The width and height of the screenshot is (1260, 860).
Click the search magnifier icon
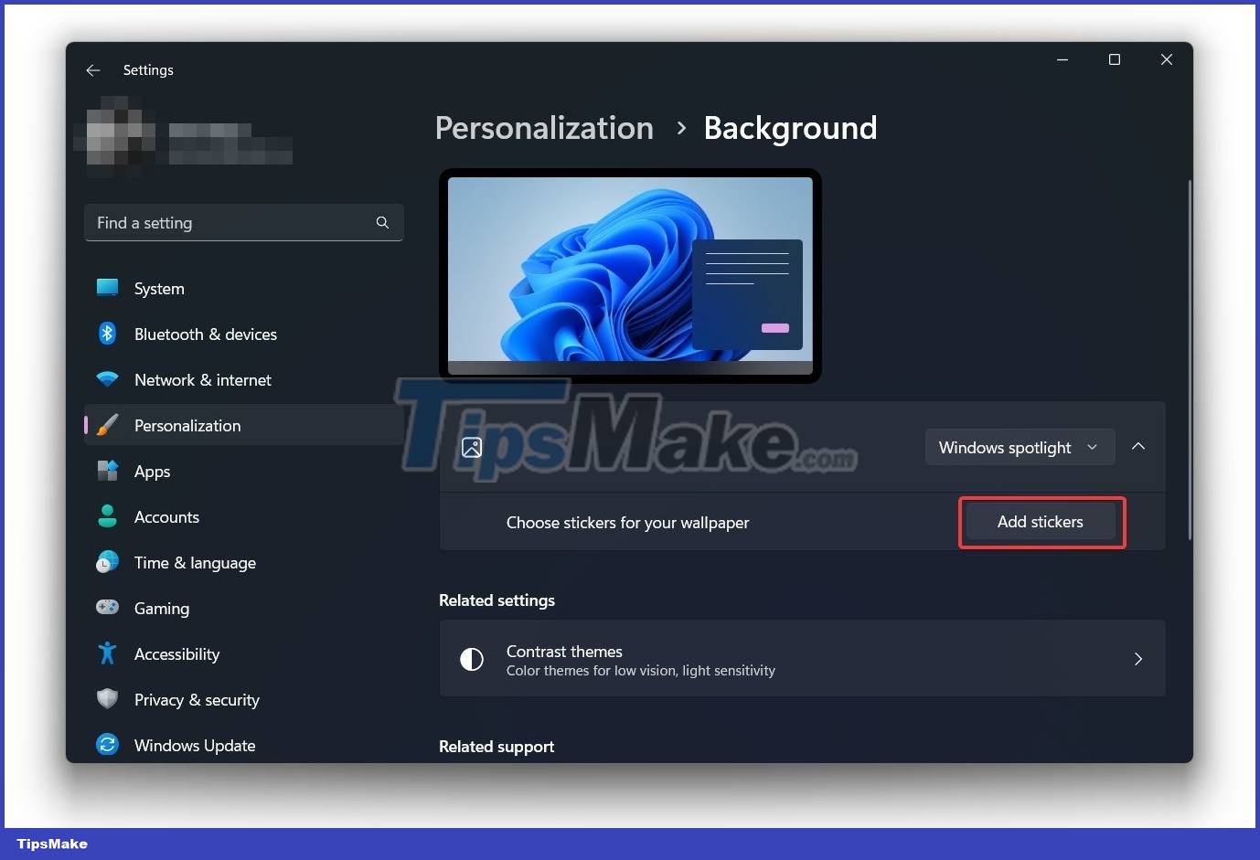(382, 222)
